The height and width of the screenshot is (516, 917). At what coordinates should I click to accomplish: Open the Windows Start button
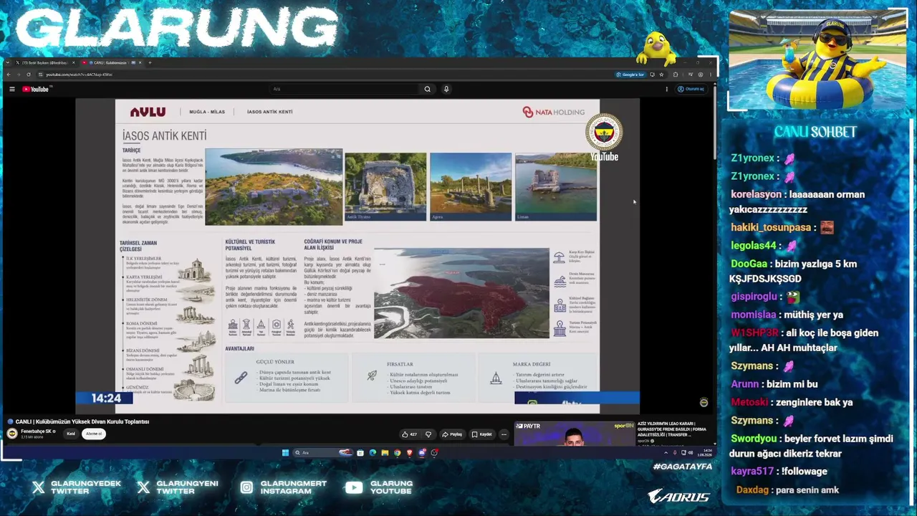point(285,452)
